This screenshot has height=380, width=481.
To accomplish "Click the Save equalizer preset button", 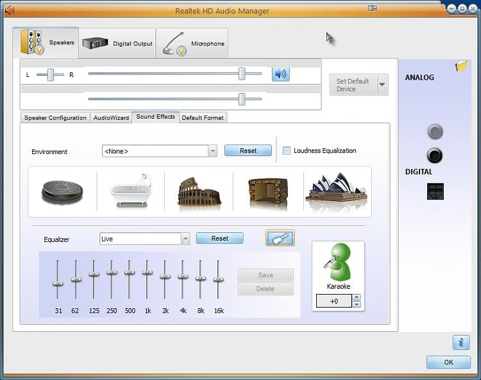I will 266,275.
